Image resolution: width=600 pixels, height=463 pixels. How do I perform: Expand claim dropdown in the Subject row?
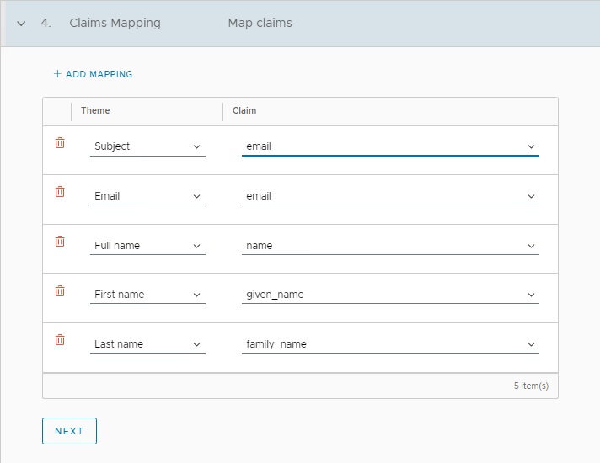390,146
